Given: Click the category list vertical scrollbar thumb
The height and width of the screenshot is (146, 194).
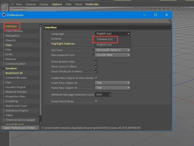Looking at the screenshot, I should click(40, 71).
